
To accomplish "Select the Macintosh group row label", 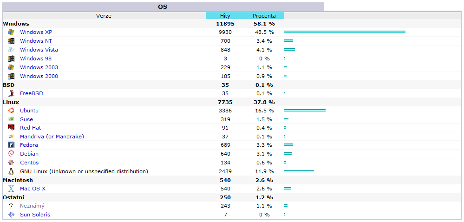I will (18, 180).
